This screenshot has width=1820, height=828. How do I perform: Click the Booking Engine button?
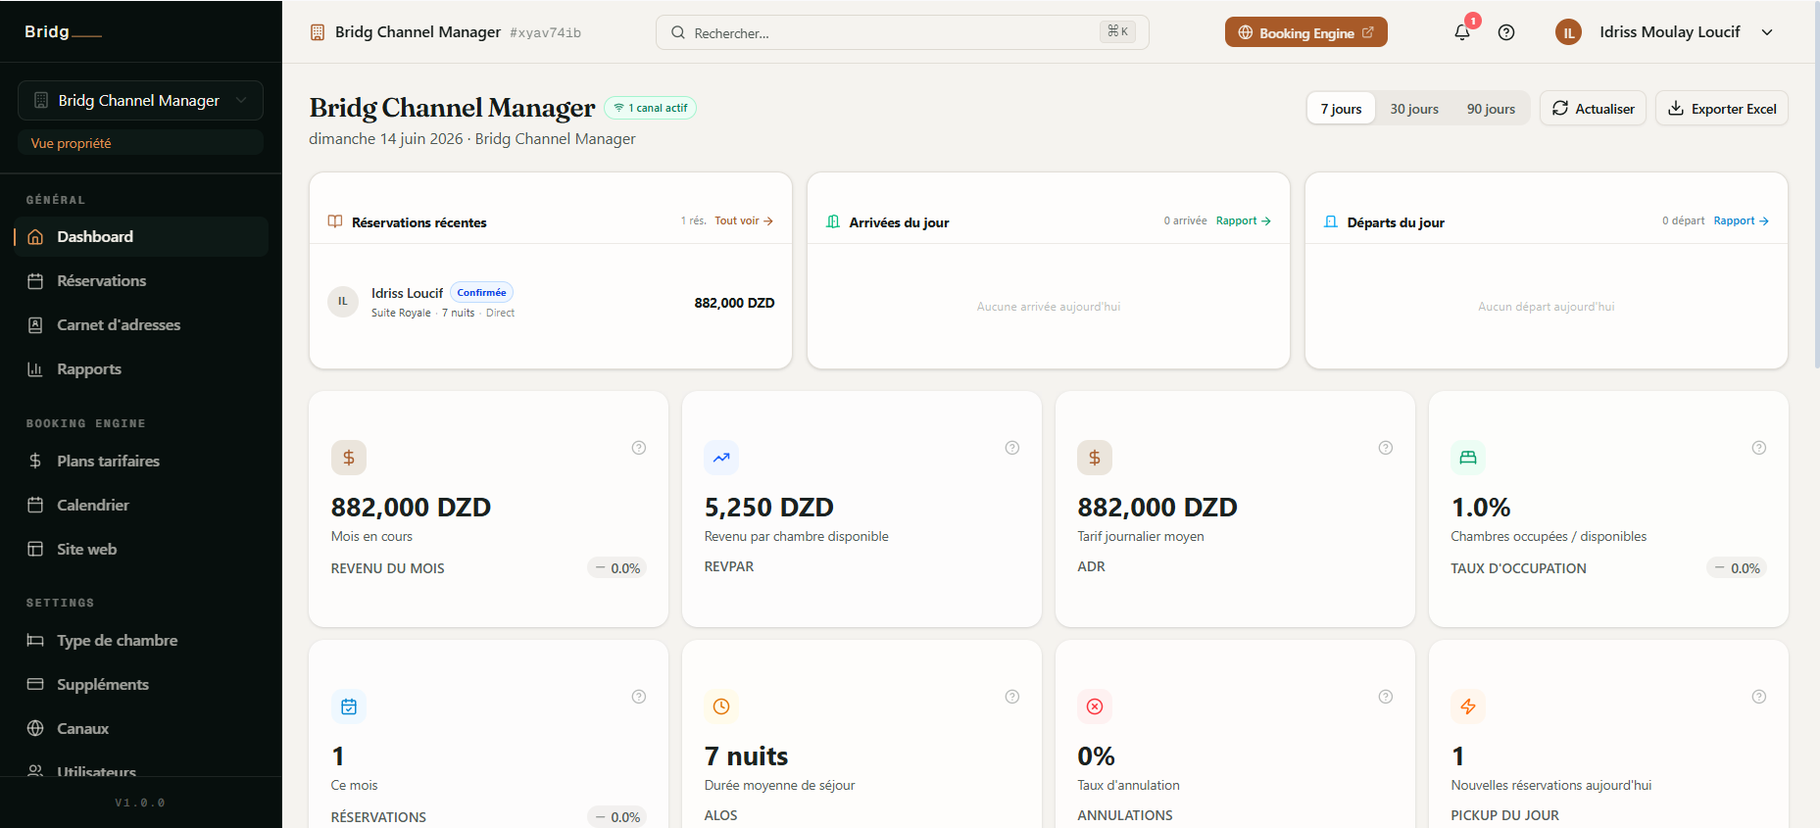pos(1306,32)
